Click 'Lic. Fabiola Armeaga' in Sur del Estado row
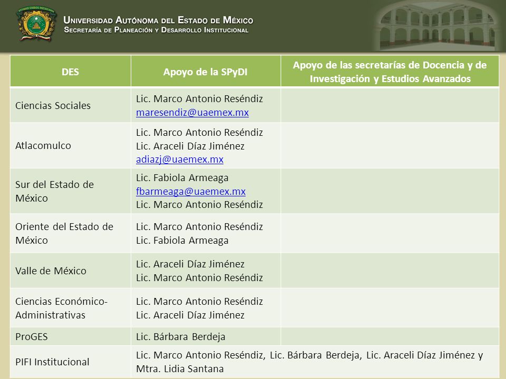 (x=182, y=178)
